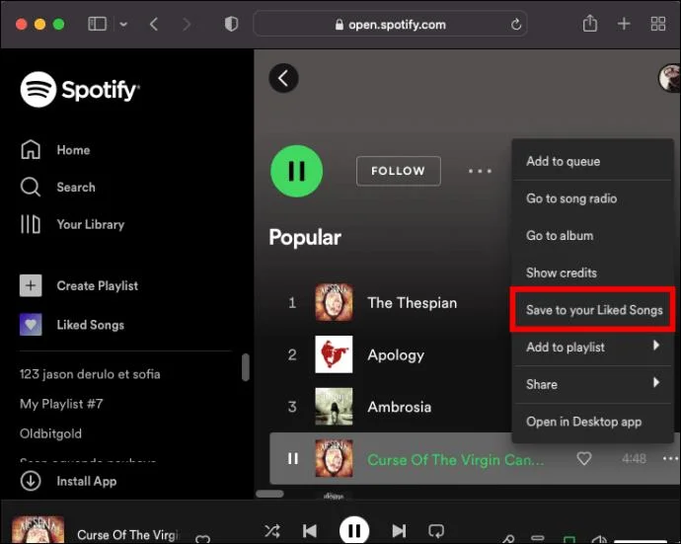681x544 pixels.
Task: Click the volume slider
Action: coord(641,541)
